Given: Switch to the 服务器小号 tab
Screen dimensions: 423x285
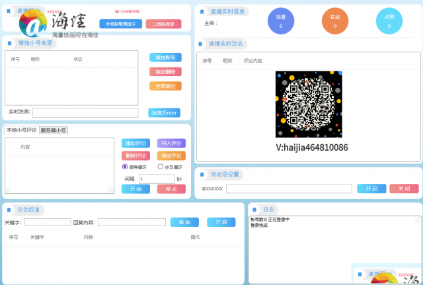Looking at the screenshot, I should point(54,130).
